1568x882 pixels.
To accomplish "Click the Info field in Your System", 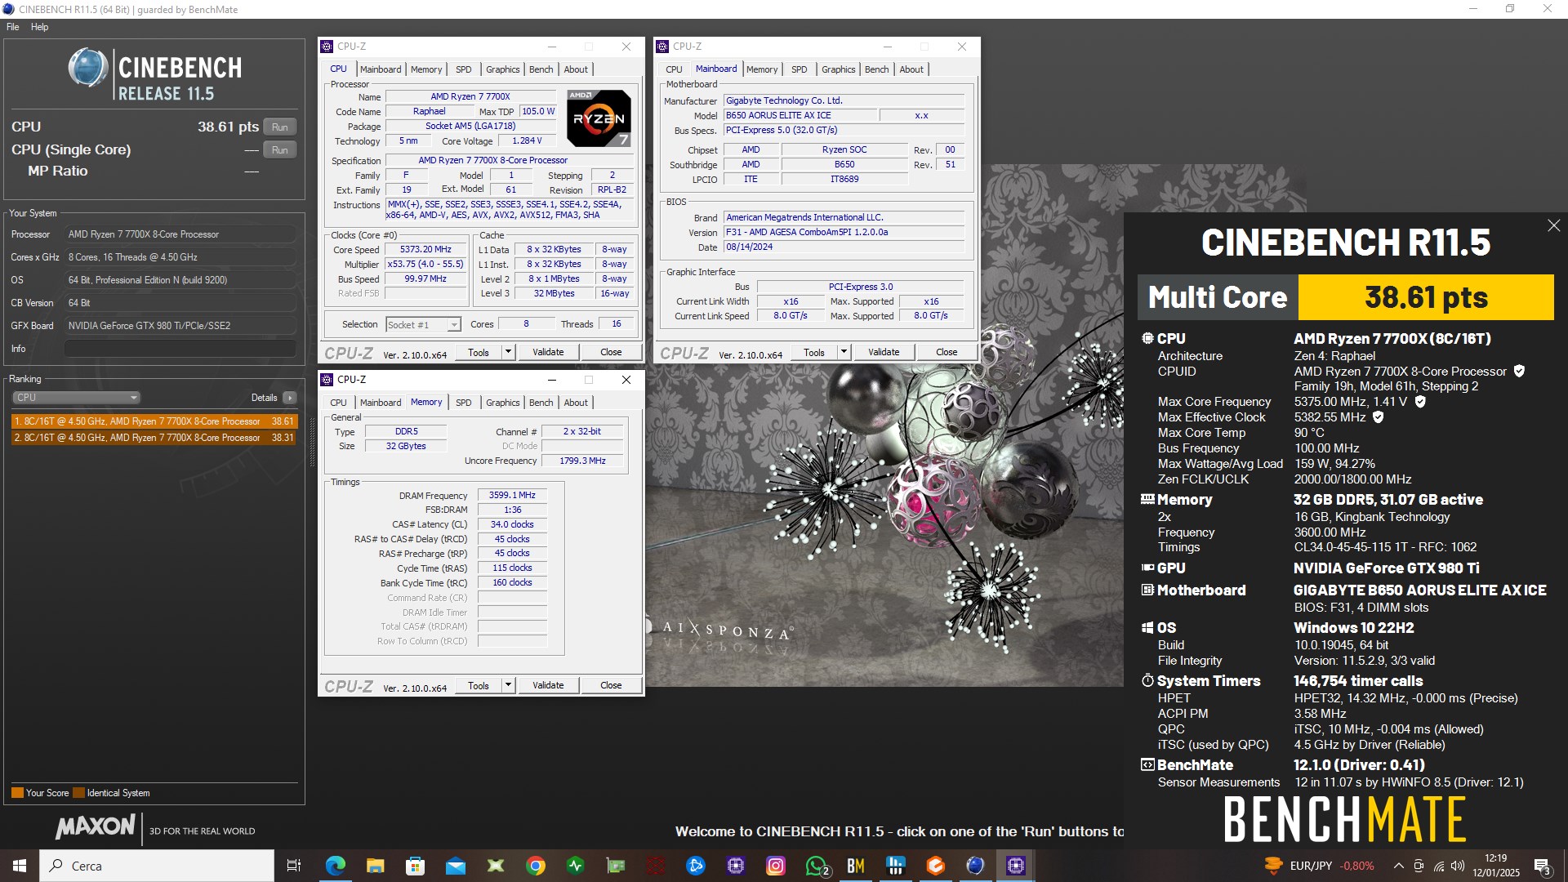I will tap(180, 349).
